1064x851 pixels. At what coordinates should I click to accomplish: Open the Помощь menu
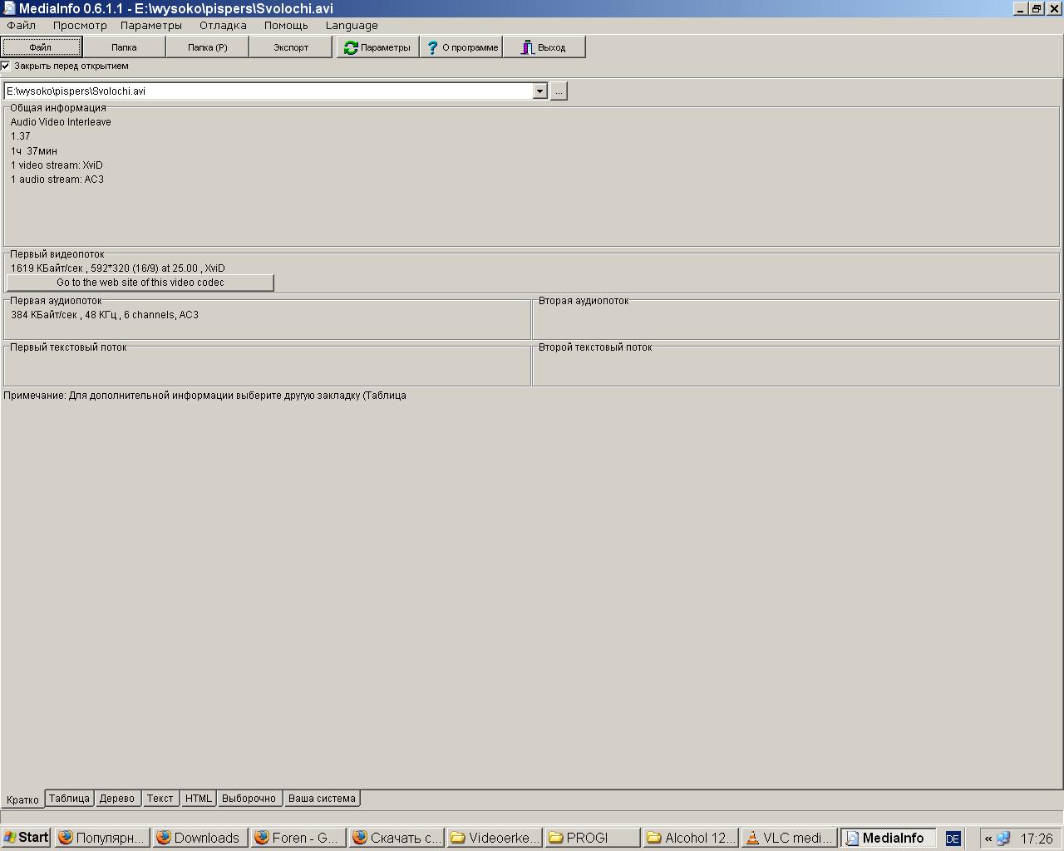[286, 26]
